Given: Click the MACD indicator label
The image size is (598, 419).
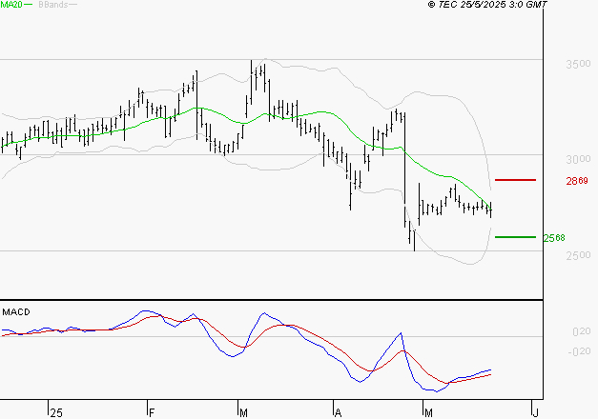Looking at the screenshot, I should coord(17,311).
